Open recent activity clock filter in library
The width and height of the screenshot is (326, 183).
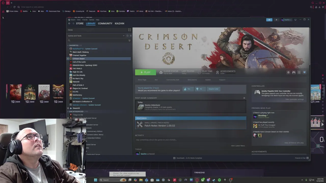coord(127,36)
